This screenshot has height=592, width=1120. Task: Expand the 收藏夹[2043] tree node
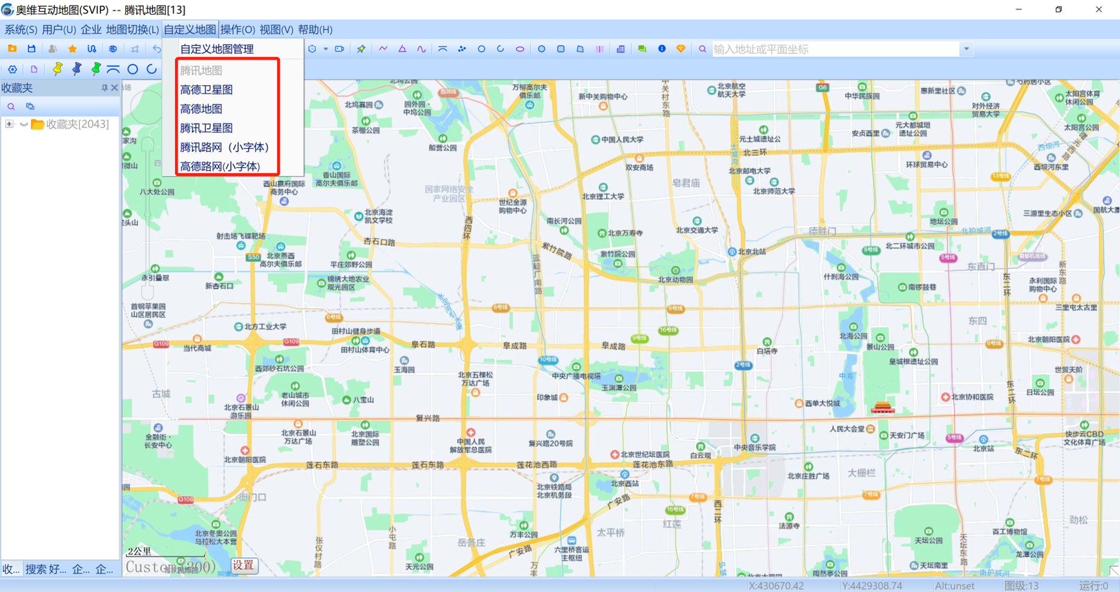9,124
